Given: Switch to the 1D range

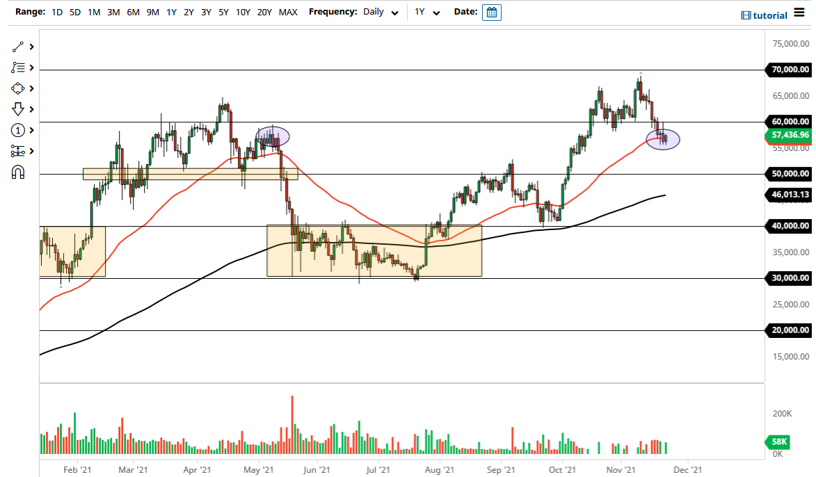Looking at the screenshot, I should [56, 12].
